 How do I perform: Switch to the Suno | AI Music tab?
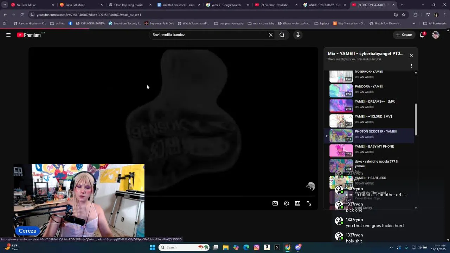coord(81,5)
